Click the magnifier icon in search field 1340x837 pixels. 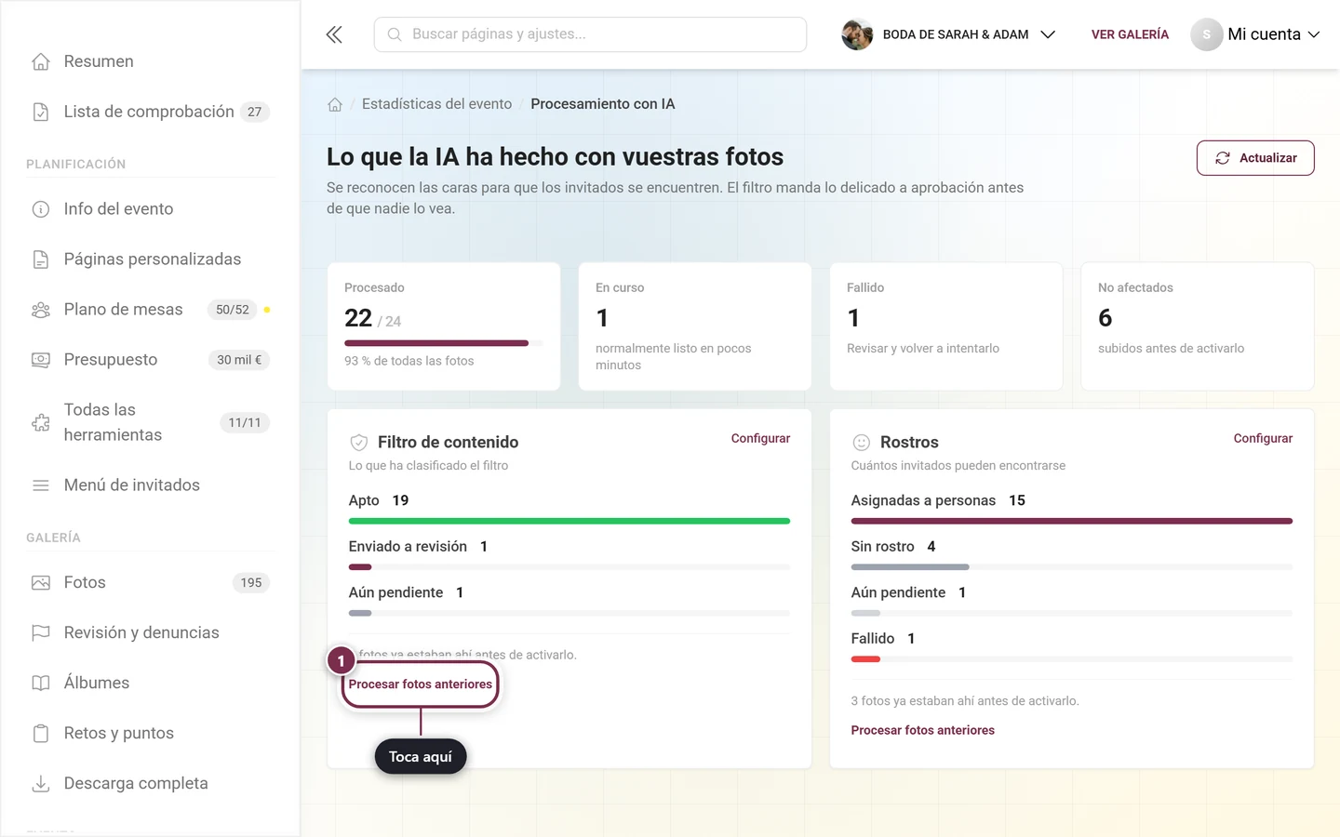[395, 34]
